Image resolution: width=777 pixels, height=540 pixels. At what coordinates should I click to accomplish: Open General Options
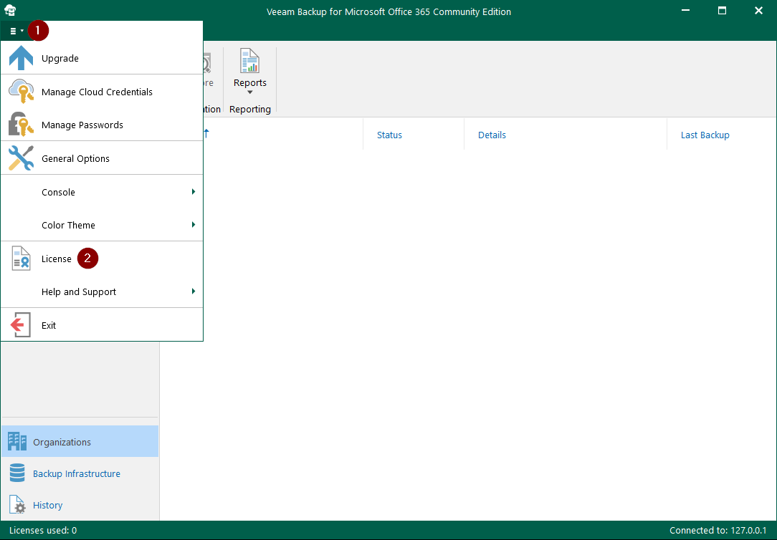point(102,158)
